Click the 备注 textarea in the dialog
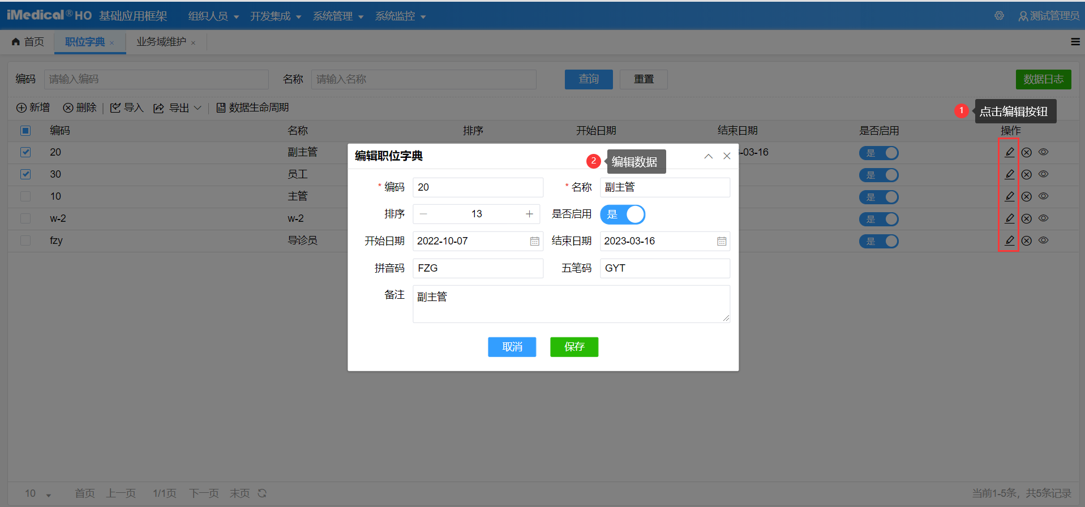 pyautogui.click(x=571, y=304)
